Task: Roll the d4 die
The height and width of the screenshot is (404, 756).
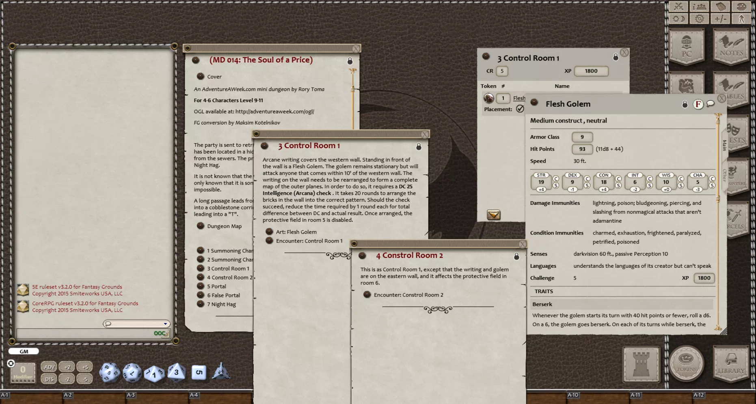Action: tap(221, 371)
